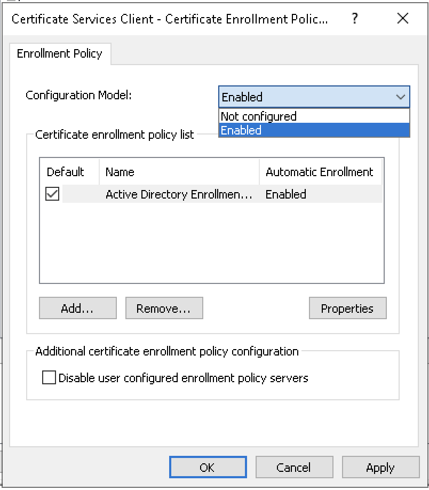This screenshot has height=490, width=429.
Task: Click the Automatic Enrollment column header
Action: point(320,172)
